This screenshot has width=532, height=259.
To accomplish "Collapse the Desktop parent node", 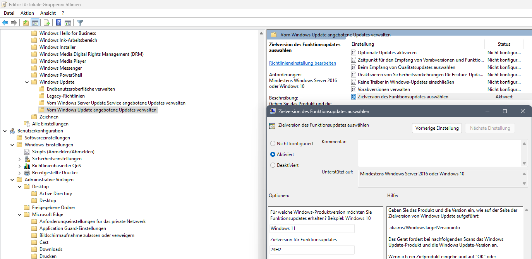I will (19, 187).
